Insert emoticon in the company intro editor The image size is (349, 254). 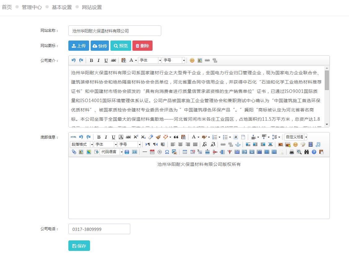(192, 60)
